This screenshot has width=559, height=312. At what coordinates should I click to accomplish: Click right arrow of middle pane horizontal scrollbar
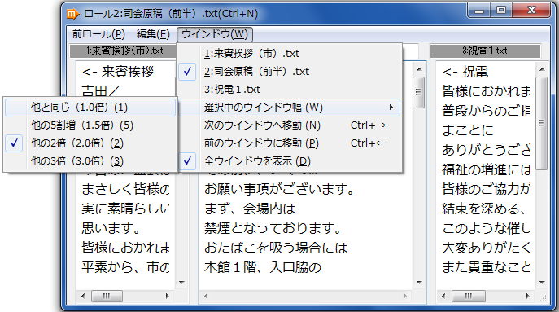point(405,296)
